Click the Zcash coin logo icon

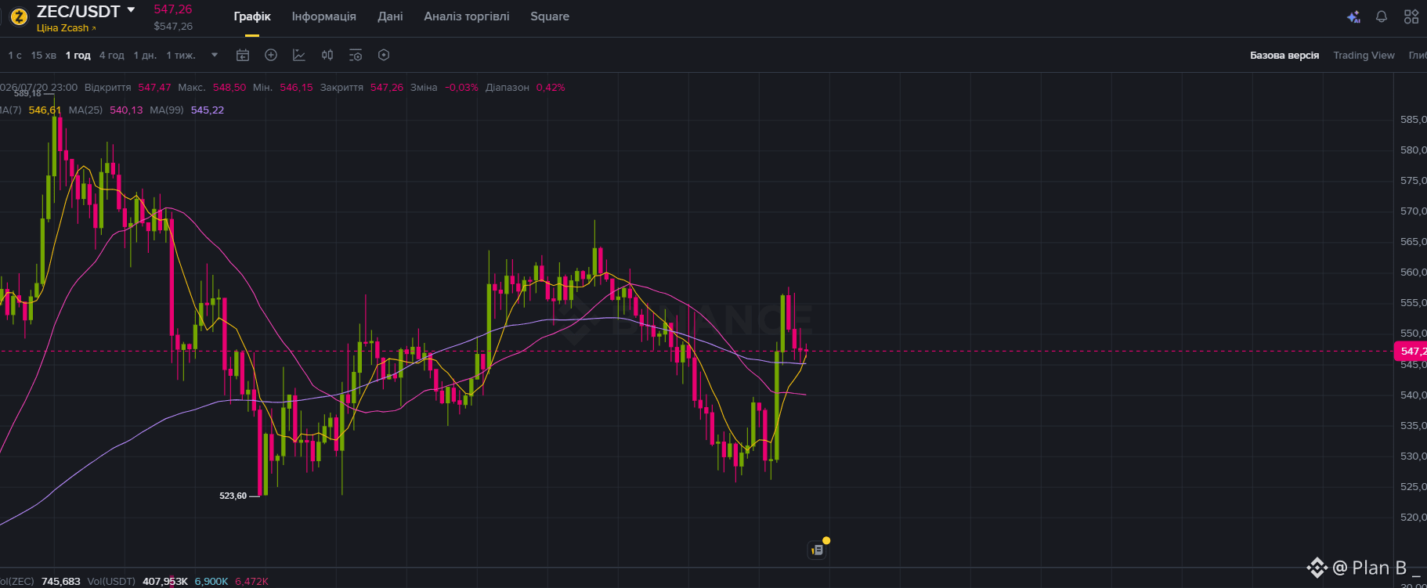coord(19,15)
